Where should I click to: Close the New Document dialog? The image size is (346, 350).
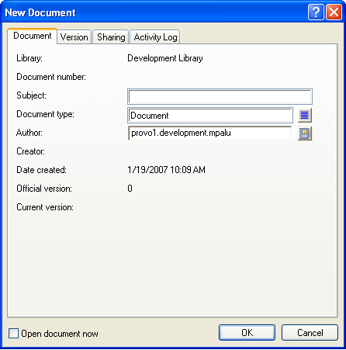(x=334, y=12)
